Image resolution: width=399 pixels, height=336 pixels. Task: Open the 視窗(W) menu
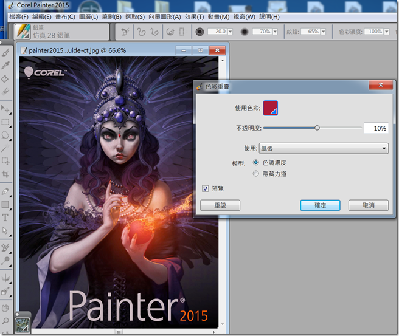click(x=245, y=17)
